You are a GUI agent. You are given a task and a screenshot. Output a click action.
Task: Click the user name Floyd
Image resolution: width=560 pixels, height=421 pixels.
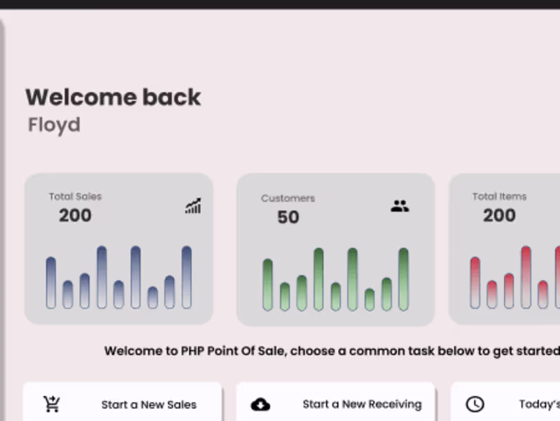click(54, 125)
